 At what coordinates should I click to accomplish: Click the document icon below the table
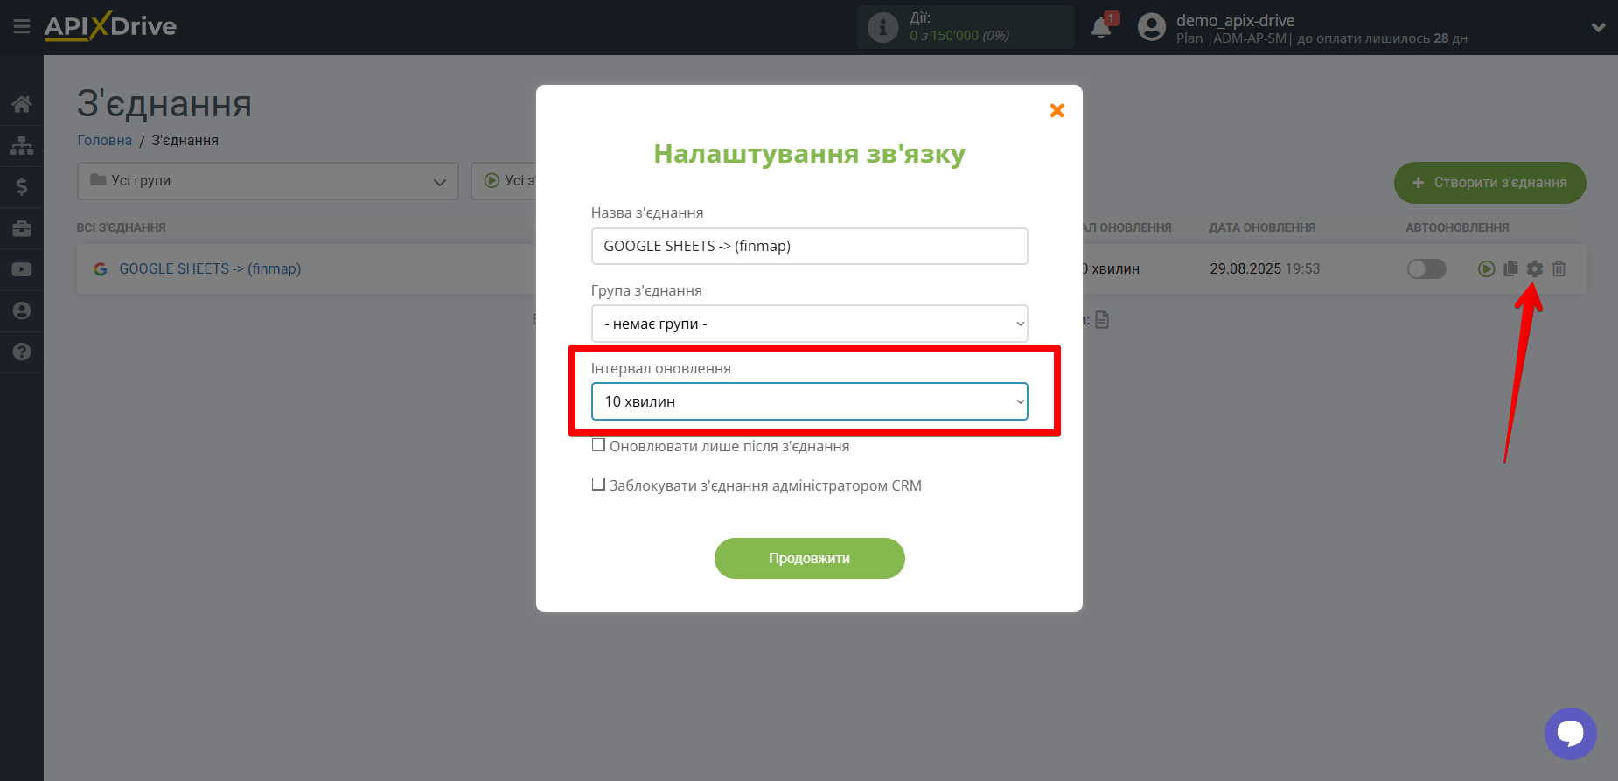coord(1102,320)
